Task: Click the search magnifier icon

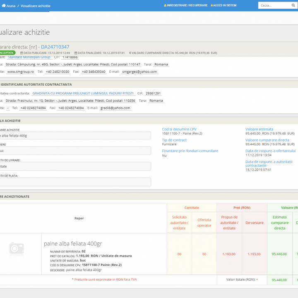Action: point(293,5)
